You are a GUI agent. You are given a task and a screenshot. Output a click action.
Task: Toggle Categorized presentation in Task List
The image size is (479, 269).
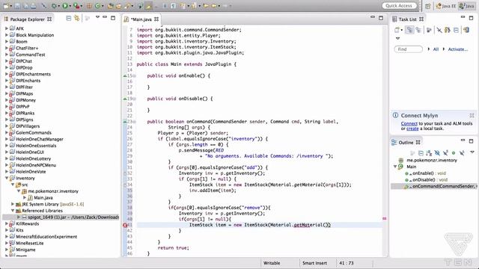pos(409,30)
